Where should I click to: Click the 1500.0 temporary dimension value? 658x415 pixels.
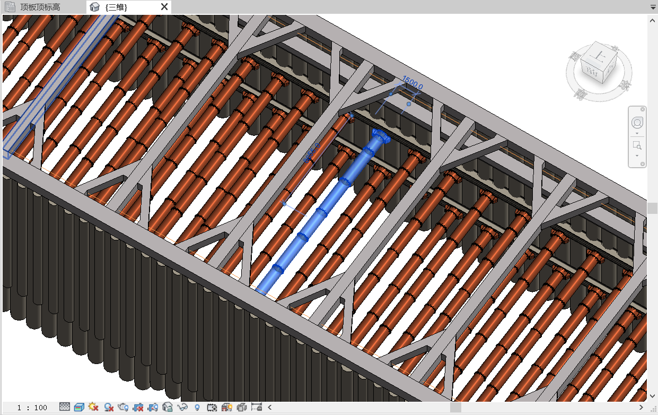[x=413, y=82]
